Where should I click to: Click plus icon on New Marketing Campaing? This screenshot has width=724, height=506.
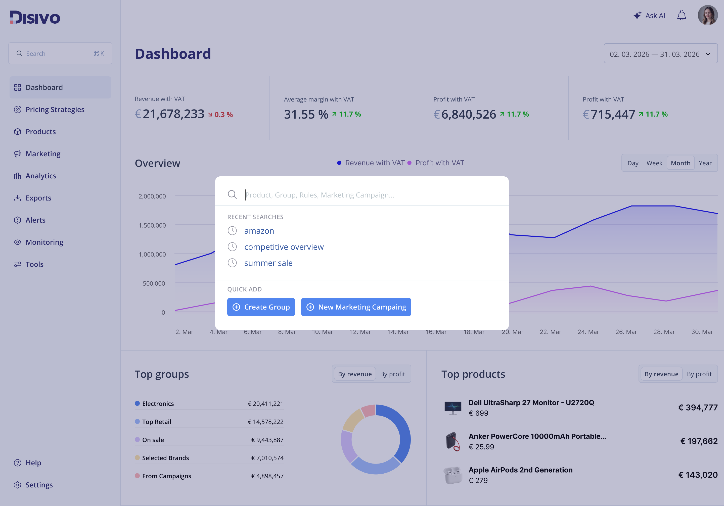[310, 307]
